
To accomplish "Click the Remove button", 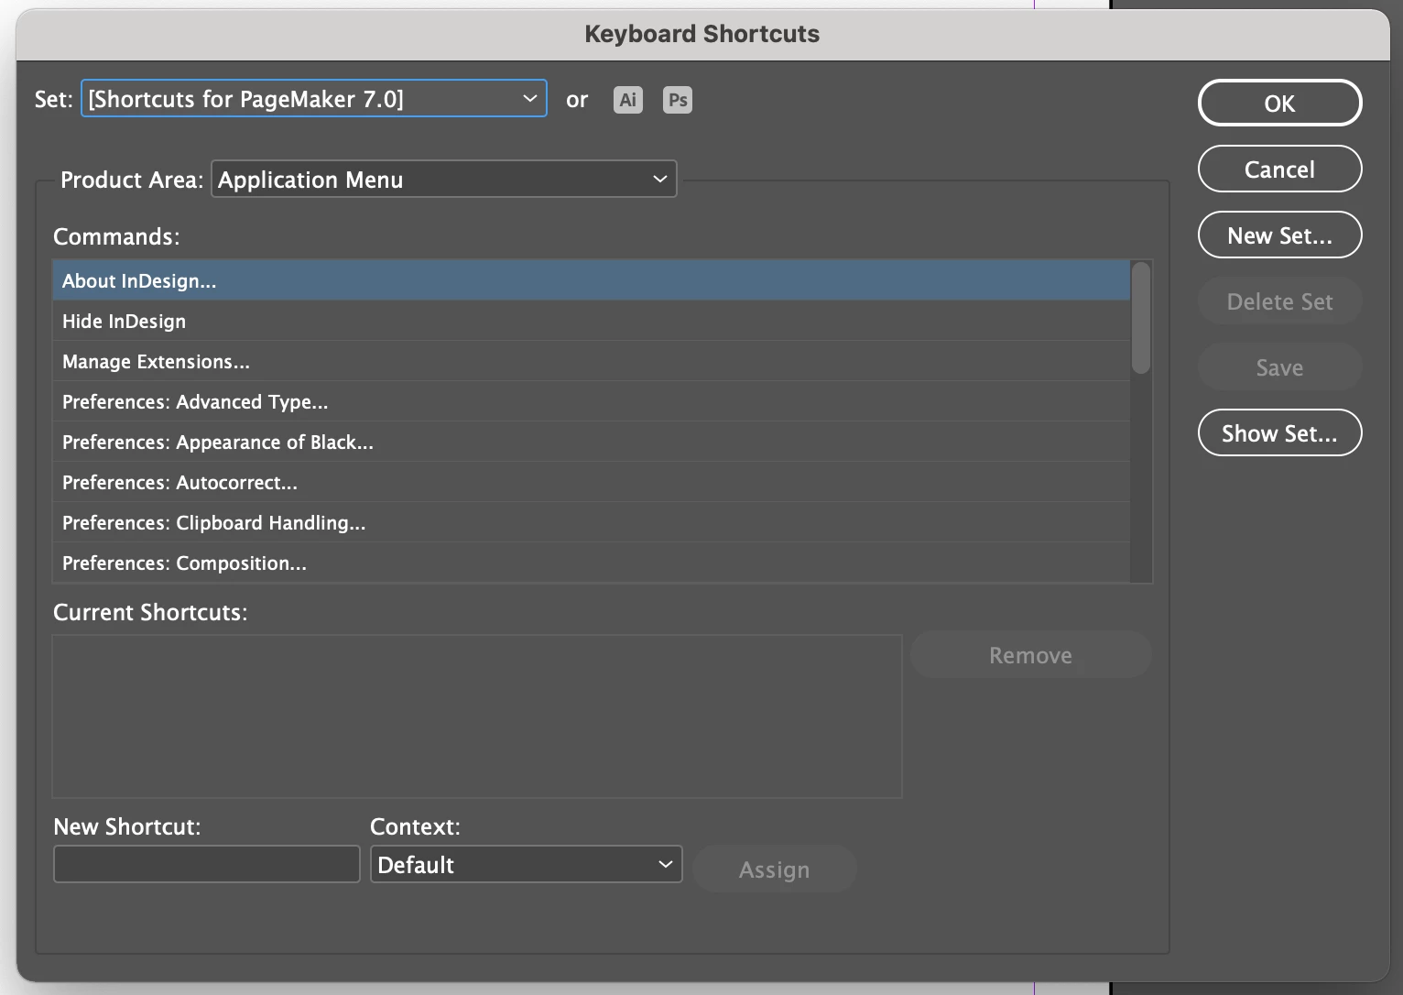I will point(1030,654).
